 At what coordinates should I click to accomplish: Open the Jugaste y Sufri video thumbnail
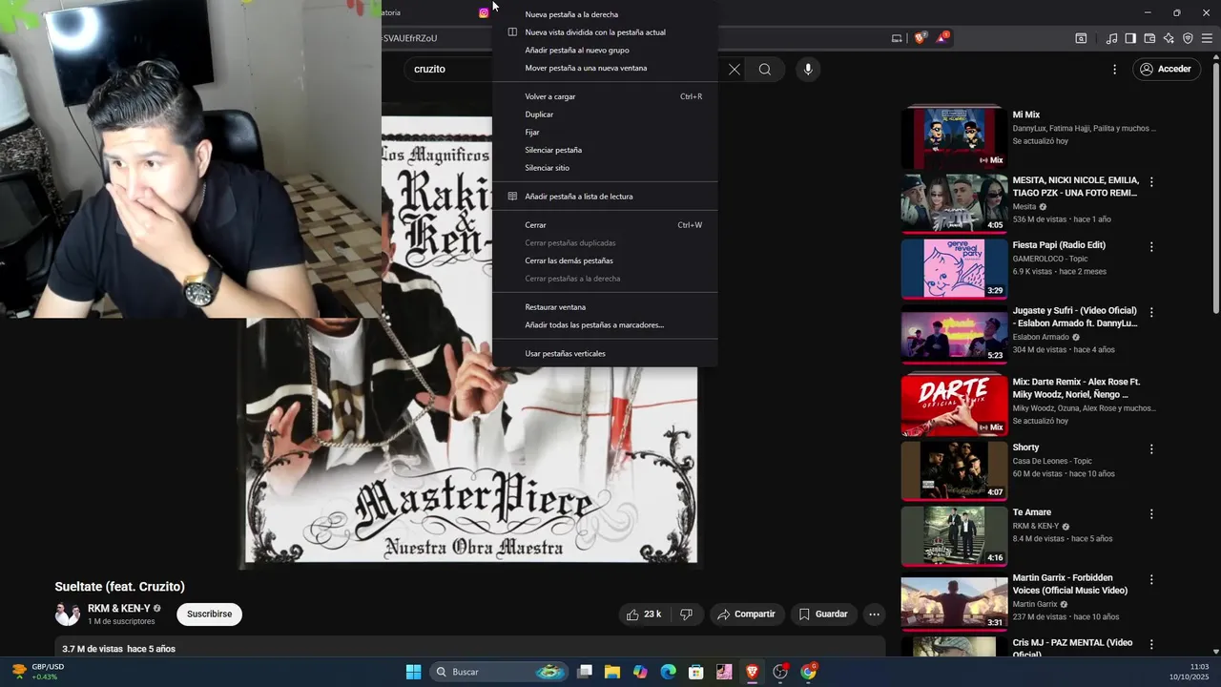[x=954, y=334]
